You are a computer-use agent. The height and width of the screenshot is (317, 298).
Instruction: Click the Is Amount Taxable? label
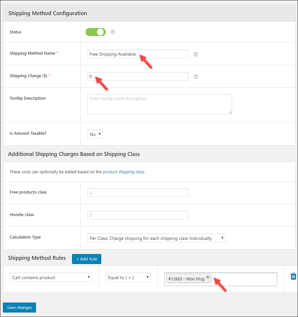point(28,133)
